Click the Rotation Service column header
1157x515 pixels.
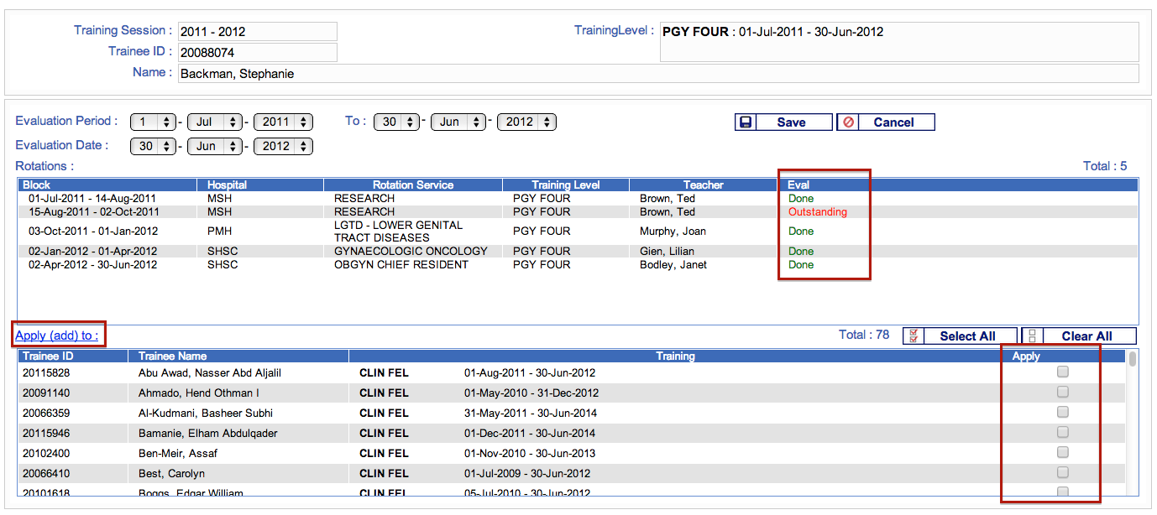[x=412, y=185]
